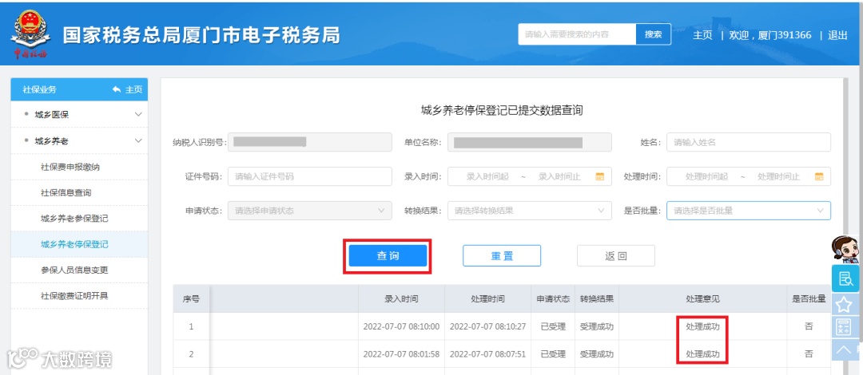
Task: Select 城乡养老参保登记 in sidebar
Action: coord(74,219)
